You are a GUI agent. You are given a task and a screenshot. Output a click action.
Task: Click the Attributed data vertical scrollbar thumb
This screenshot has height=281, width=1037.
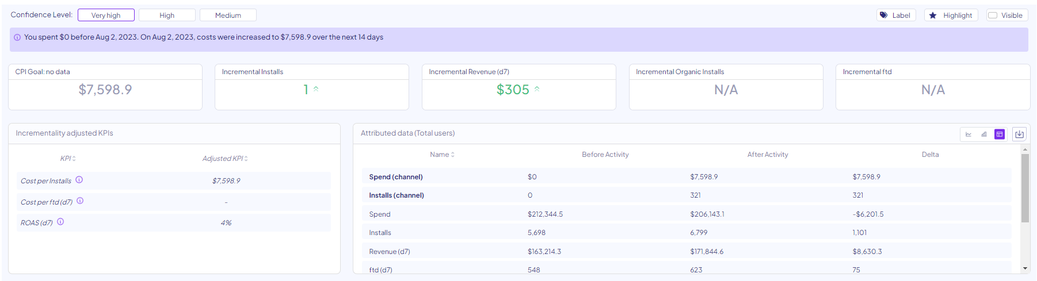(1025, 187)
